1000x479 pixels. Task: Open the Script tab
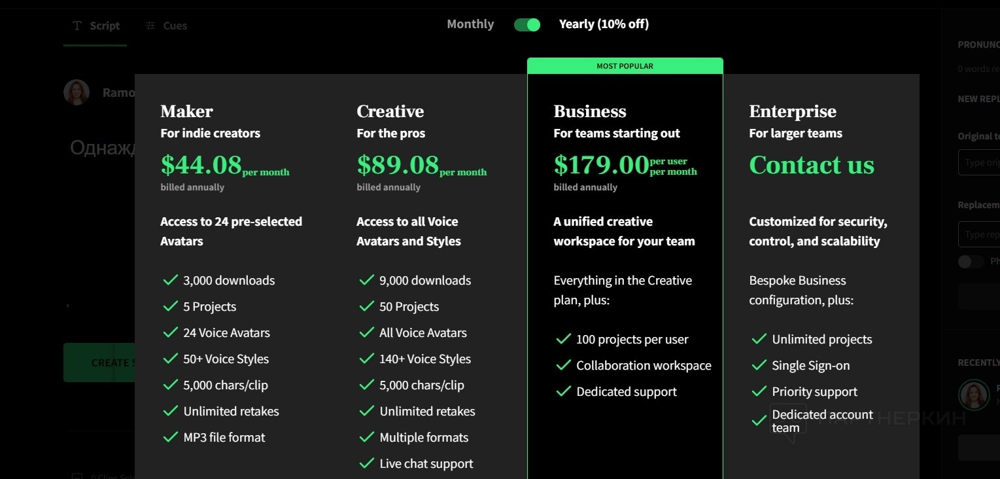click(96, 26)
